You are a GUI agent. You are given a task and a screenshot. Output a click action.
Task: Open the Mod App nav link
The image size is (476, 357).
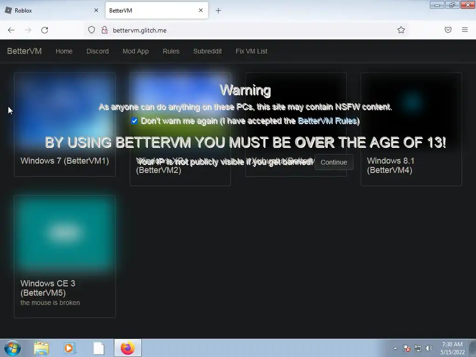point(136,51)
